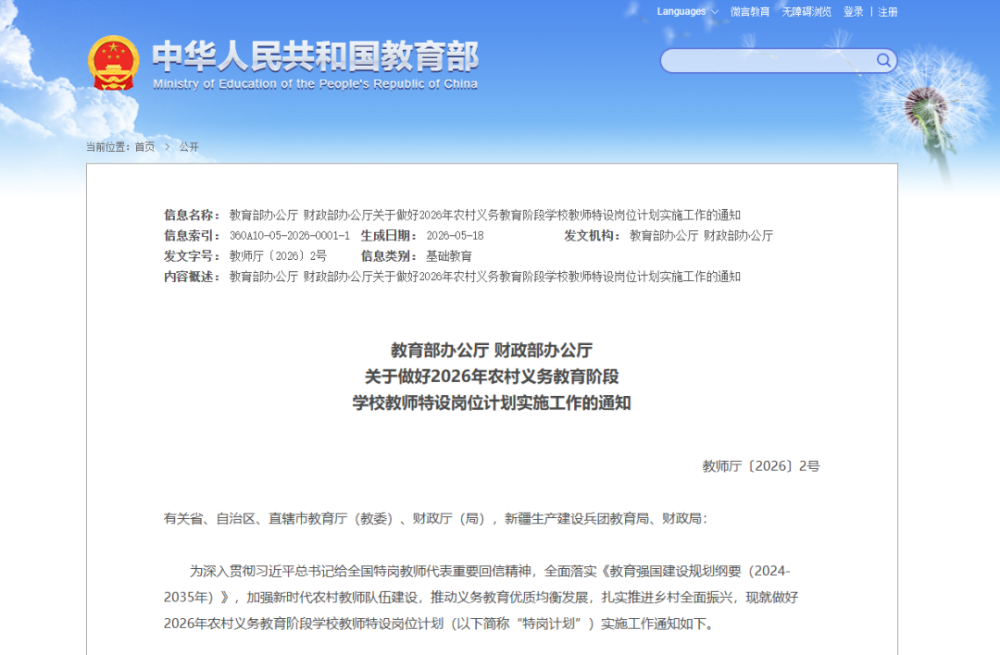The height and width of the screenshot is (655, 1000).
Task: Click the 登录 link
Action: pos(854,11)
